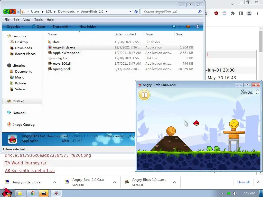Sort files by Name column header

52,34
